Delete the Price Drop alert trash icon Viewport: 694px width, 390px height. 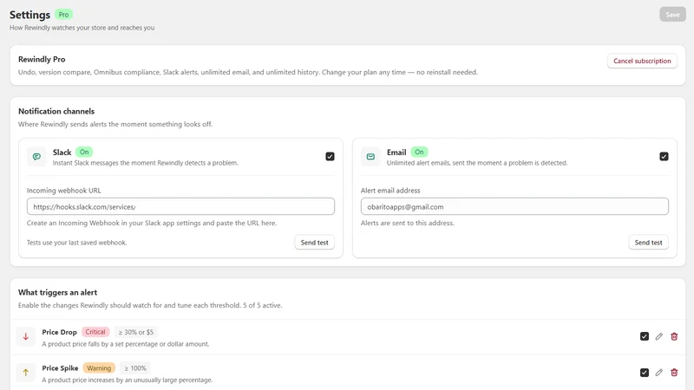pos(674,336)
